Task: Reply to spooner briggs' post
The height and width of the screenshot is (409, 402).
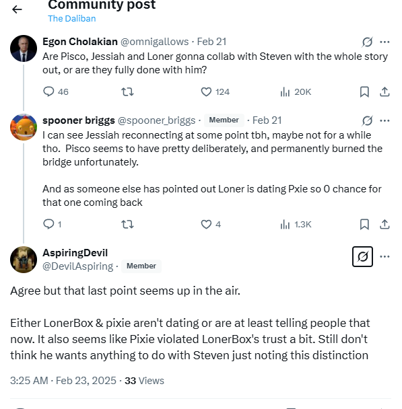Action: click(x=48, y=224)
